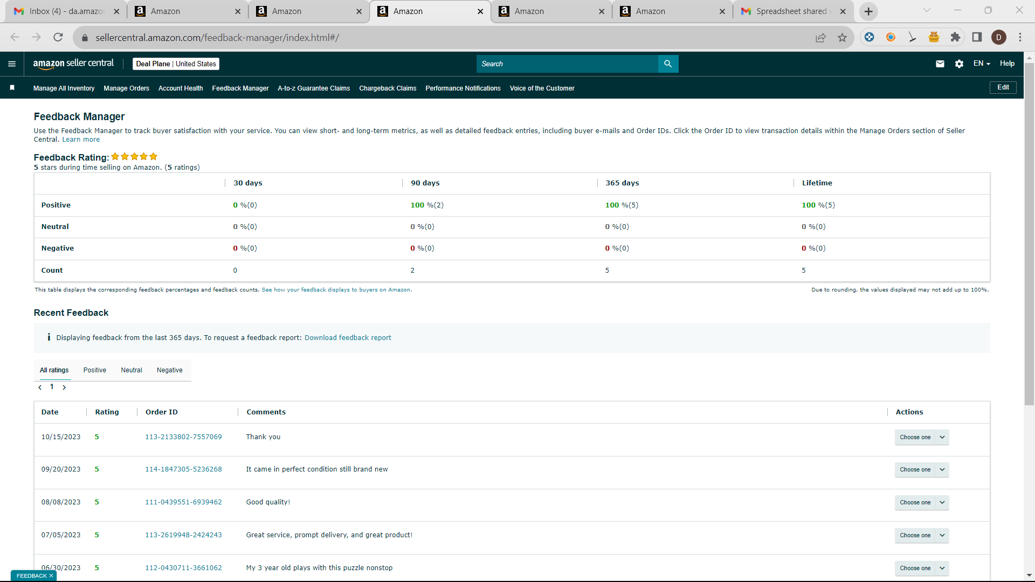Click the 10/15/2023 date cell

coord(61,437)
